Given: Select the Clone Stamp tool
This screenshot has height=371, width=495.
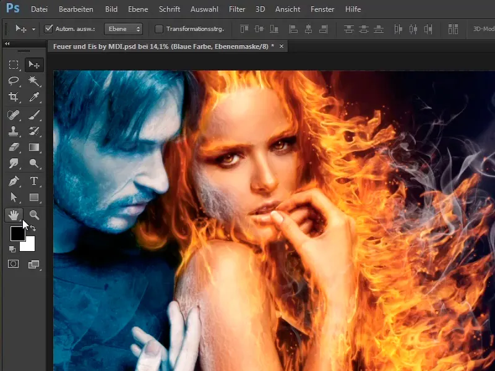Looking at the screenshot, I should [14, 131].
